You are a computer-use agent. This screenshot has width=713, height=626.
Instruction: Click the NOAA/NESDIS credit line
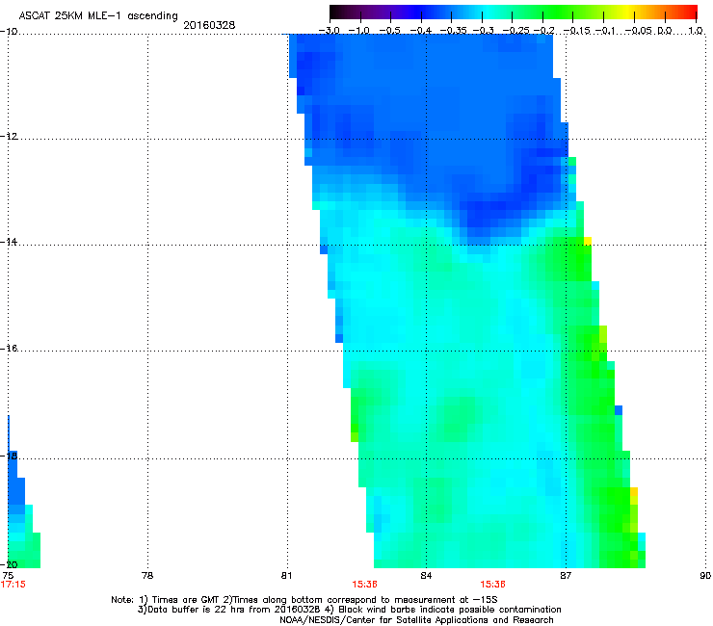tap(416, 620)
